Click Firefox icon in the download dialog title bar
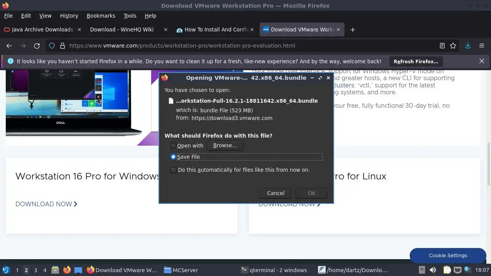The image size is (491, 276). 165,77
